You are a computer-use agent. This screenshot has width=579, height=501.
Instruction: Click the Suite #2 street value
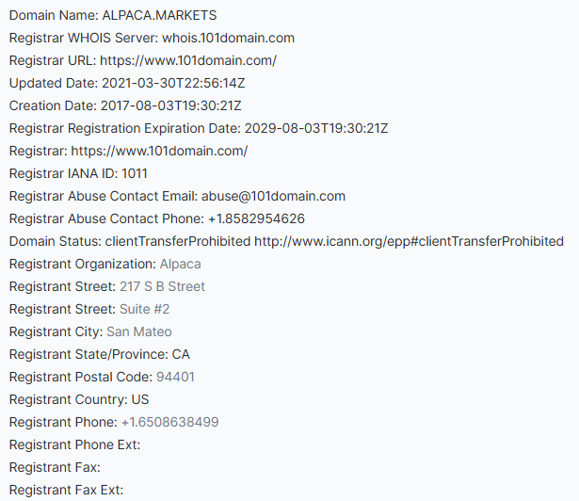(x=144, y=309)
